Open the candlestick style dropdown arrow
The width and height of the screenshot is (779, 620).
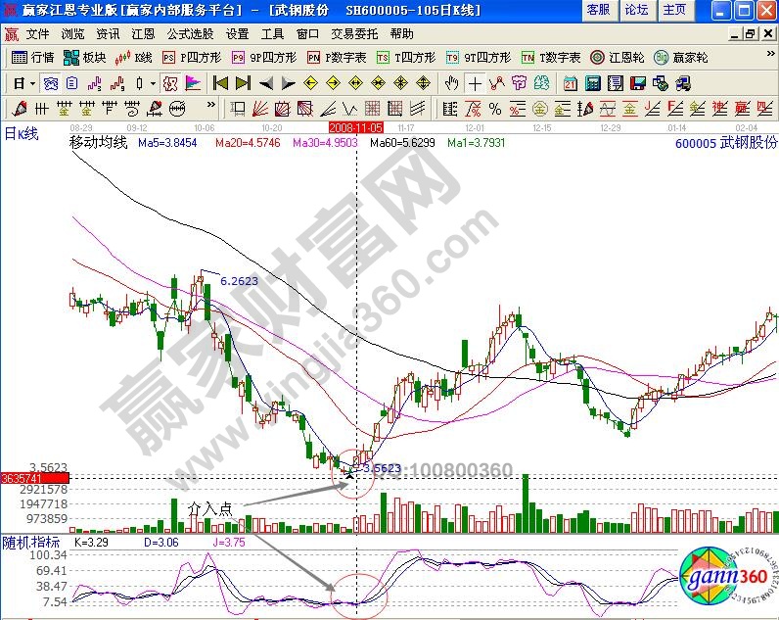click(x=153, y=83)
